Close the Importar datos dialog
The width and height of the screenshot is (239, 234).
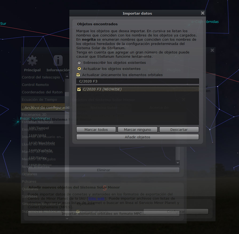coord(203,13)
